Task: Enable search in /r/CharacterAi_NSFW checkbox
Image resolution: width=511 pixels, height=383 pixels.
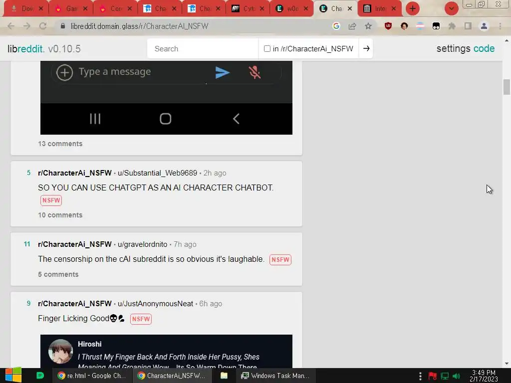Action: (x=267, y=48)
